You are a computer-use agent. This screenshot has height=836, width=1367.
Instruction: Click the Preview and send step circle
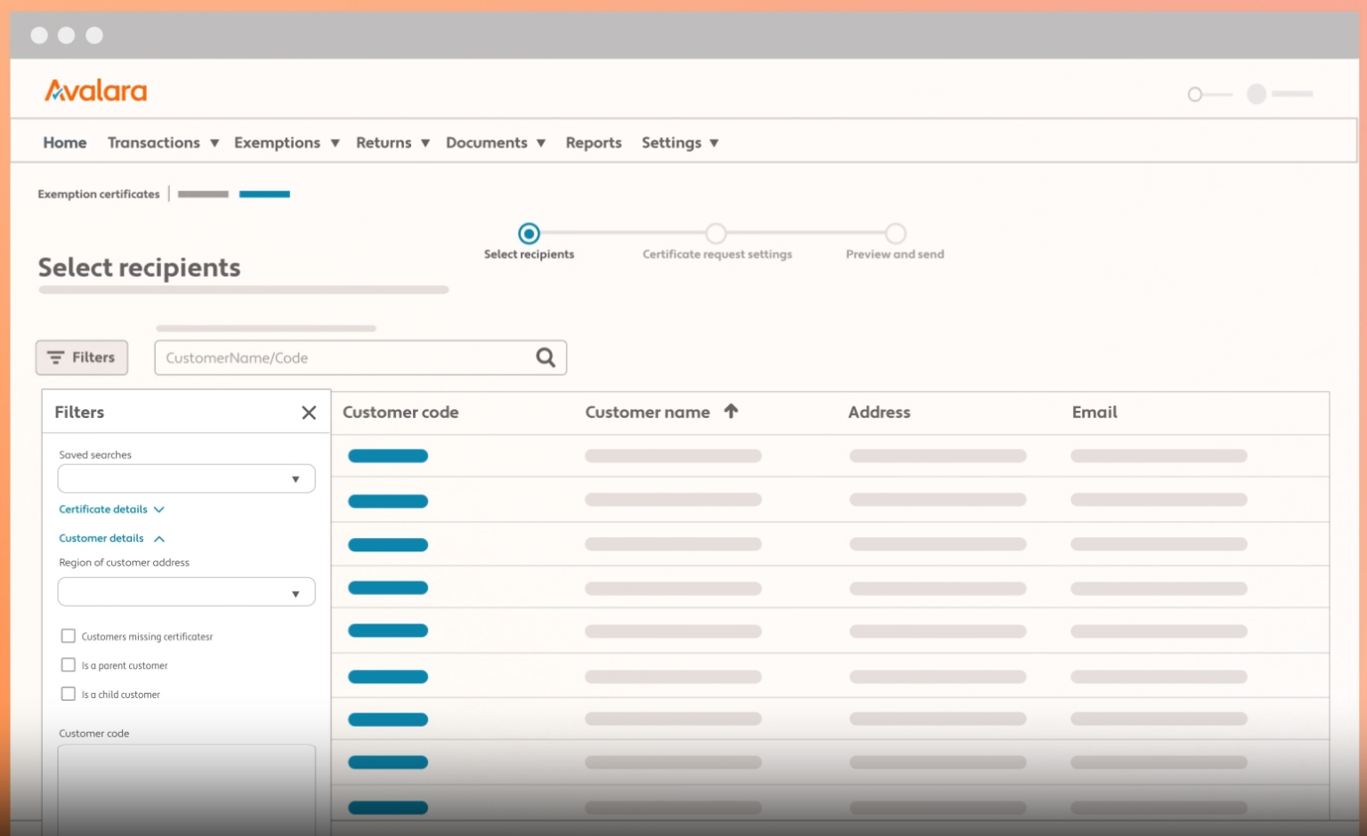pyautogui.click(x=895, y=233)
